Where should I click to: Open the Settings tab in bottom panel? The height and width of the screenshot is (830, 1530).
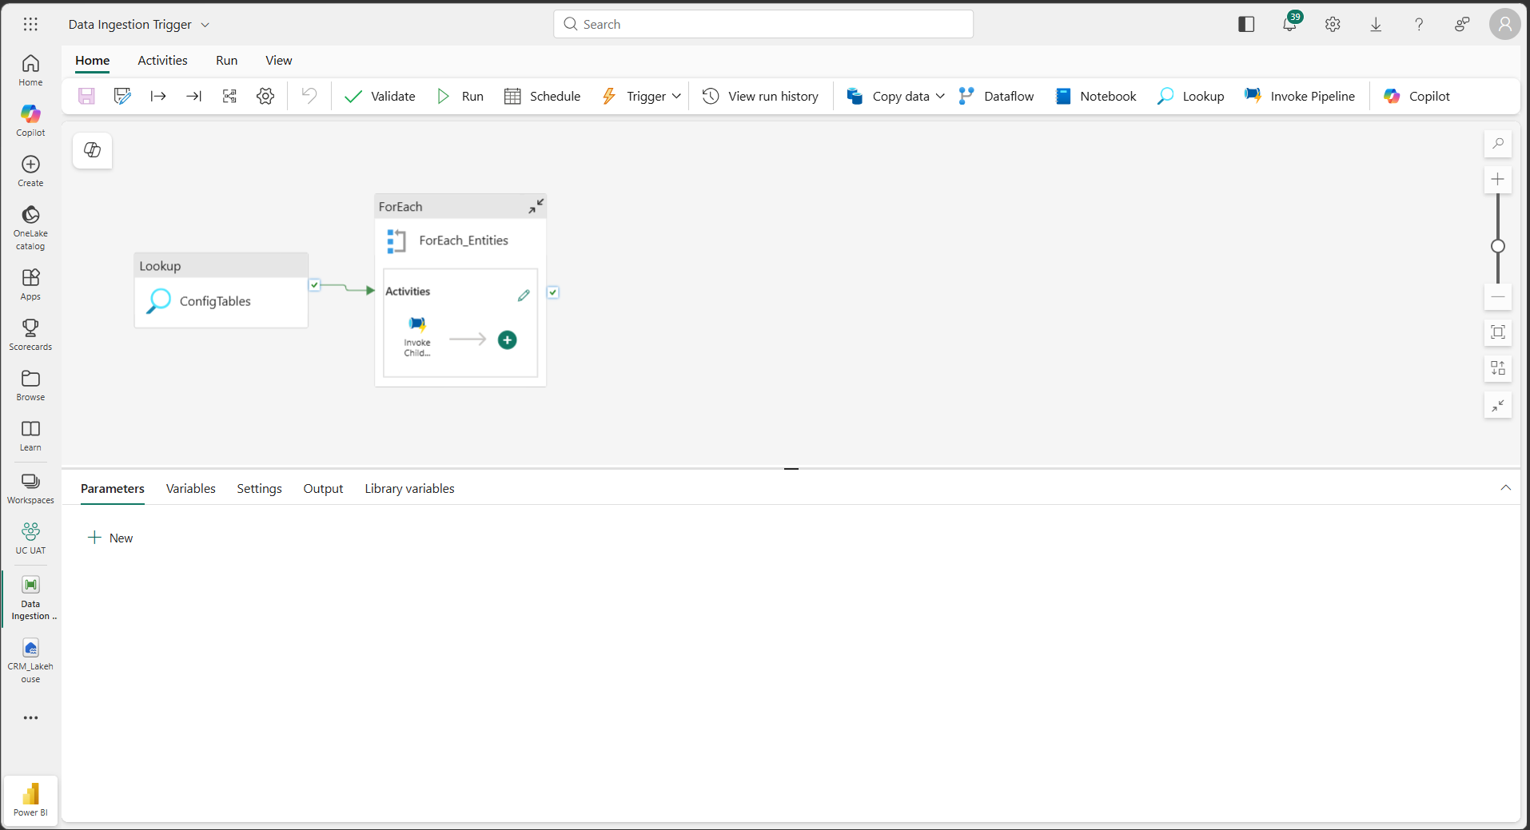[259, 488]
